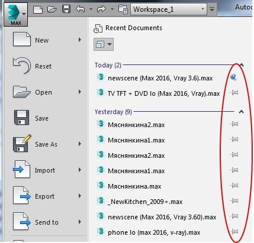Click the New Scene icon in quick access toolbar
This screenshot has width=254, height=243.
pyautogui.click(x=38, y=9)
